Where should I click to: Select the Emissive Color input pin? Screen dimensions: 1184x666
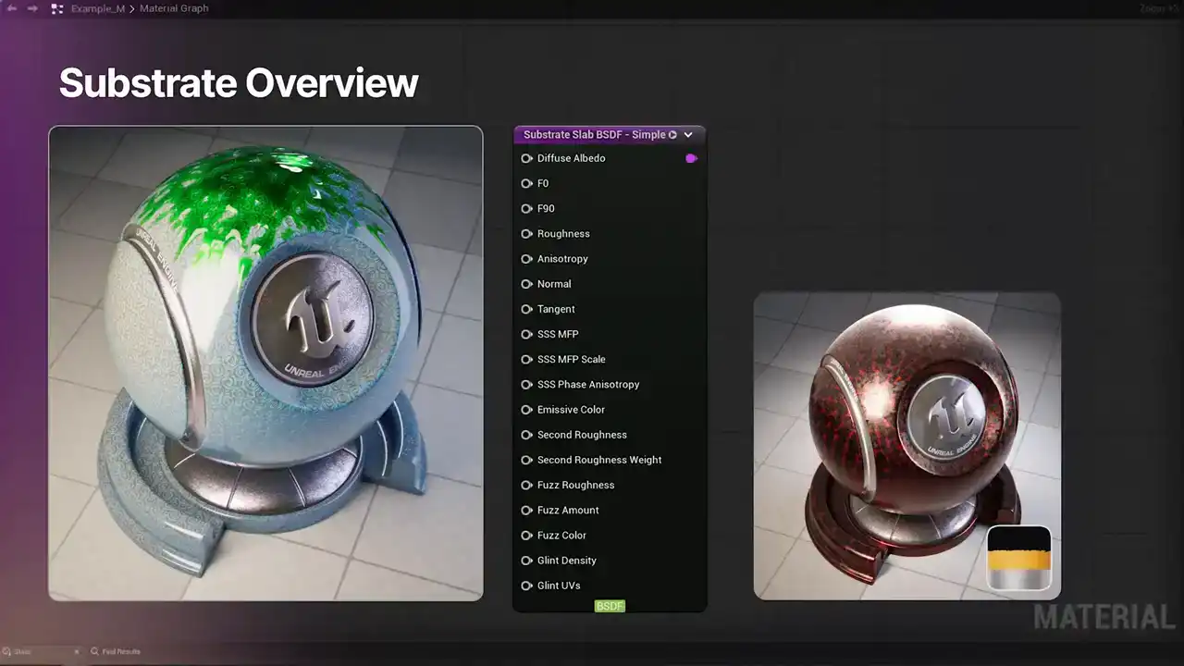click(527, 410)
